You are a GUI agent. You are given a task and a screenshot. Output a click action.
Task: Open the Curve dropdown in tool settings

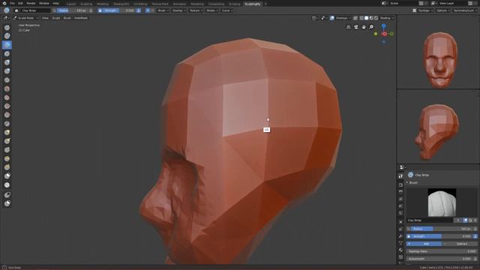(226, 10)
